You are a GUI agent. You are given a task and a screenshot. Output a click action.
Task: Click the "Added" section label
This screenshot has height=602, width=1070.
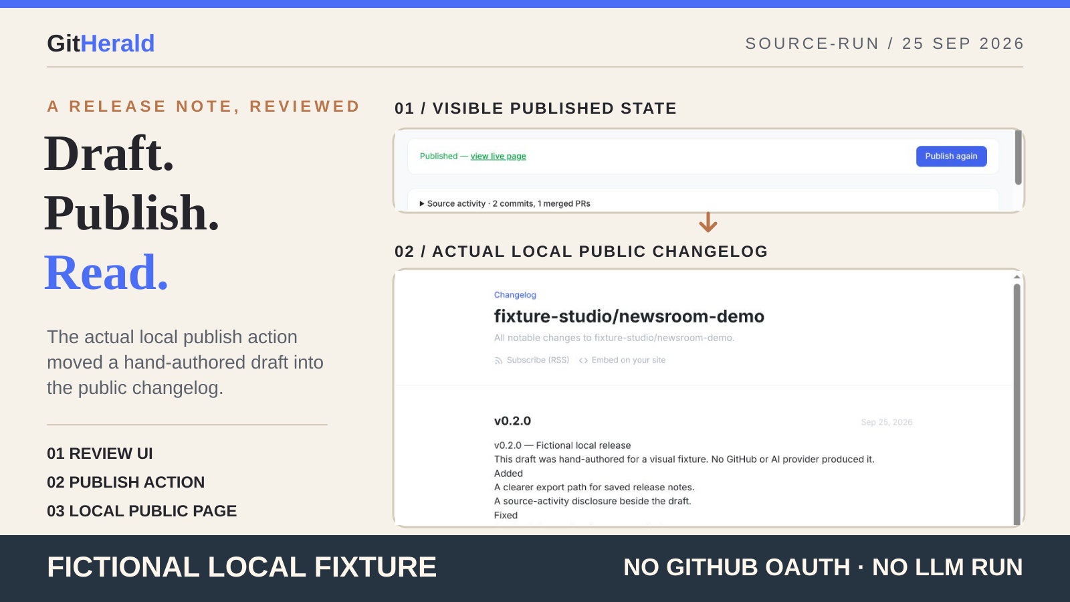(508, 474)
